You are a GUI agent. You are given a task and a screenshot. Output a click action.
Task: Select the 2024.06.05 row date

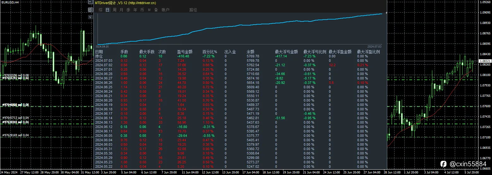104,136
